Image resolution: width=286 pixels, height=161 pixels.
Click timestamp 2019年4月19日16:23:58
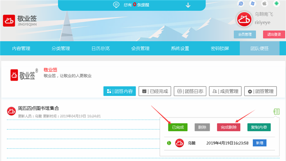[227, 143]
